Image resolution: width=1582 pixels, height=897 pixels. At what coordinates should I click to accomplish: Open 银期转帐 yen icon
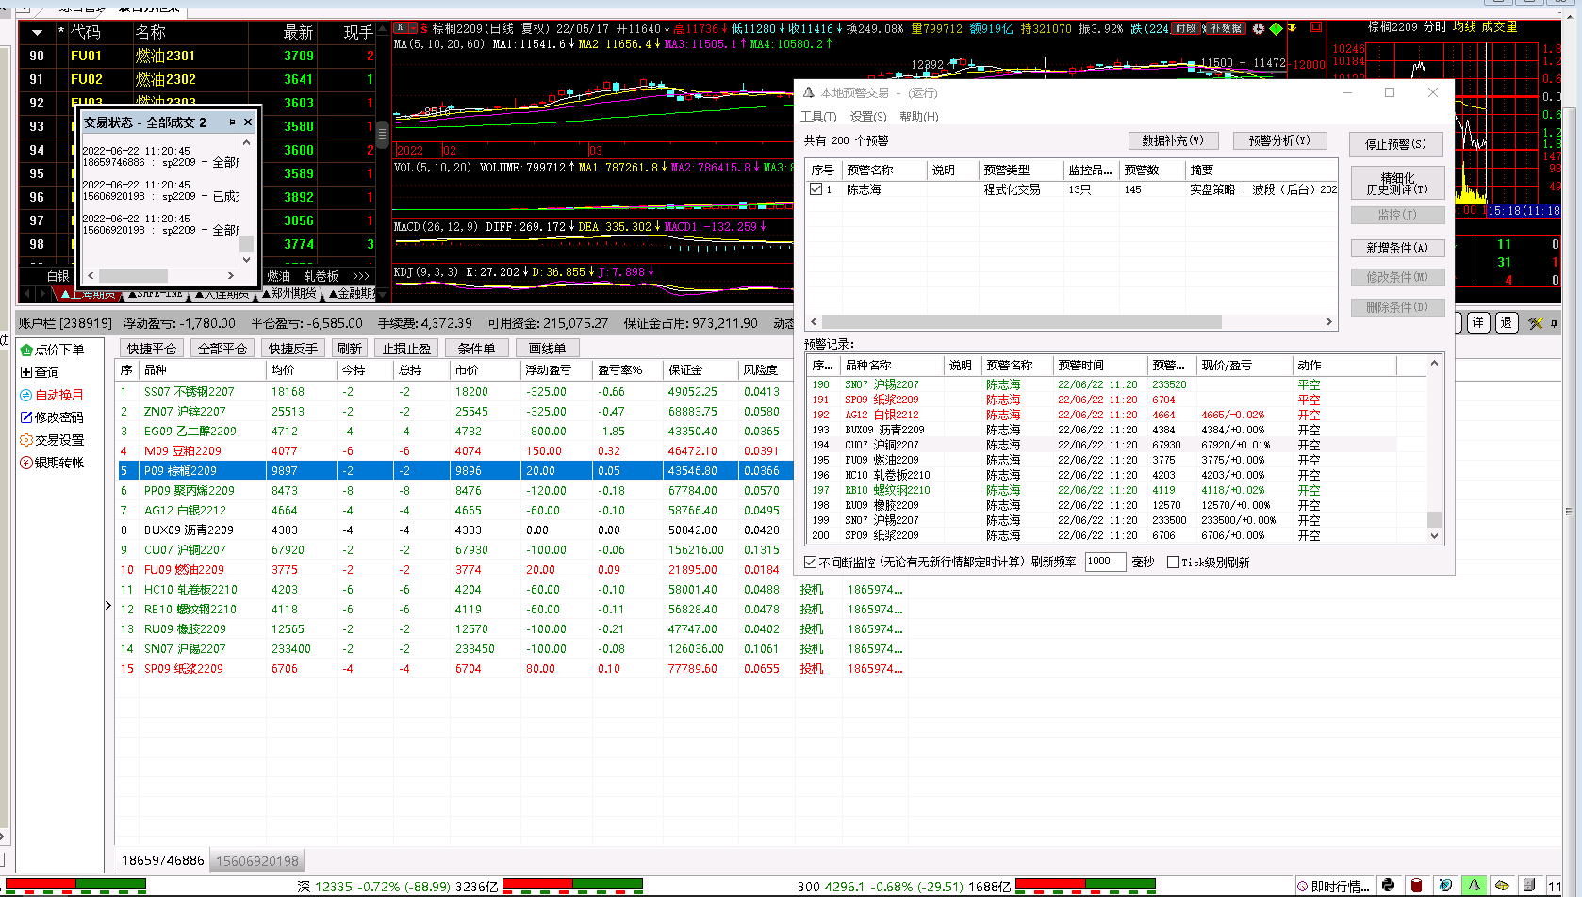(x=26, y=463)
